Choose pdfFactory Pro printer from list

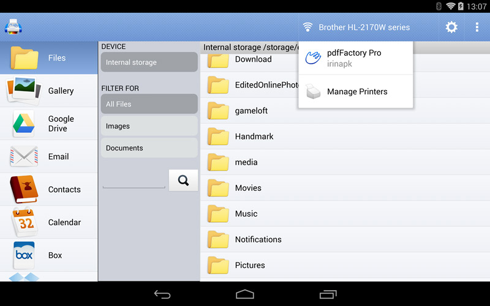pos(355,58)
